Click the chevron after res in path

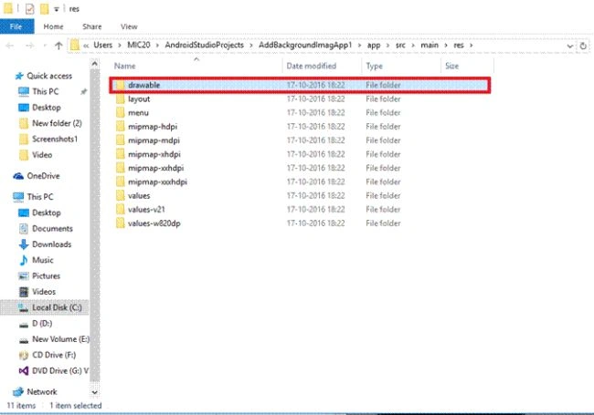[x=472, y=46]
